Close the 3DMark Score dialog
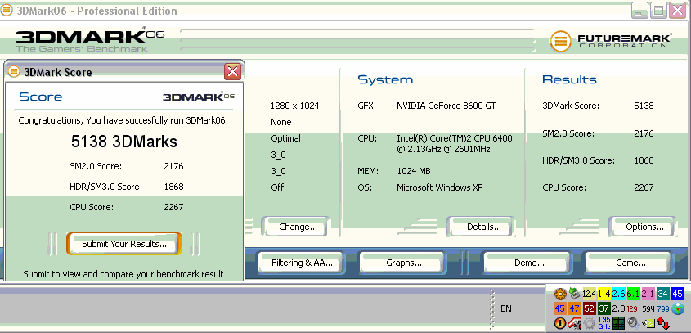This screenshot has height=333, width=691. [x=232, y=71]
